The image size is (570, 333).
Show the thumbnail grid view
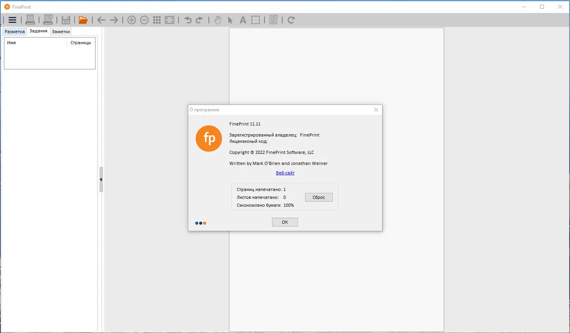pos(157,20)
